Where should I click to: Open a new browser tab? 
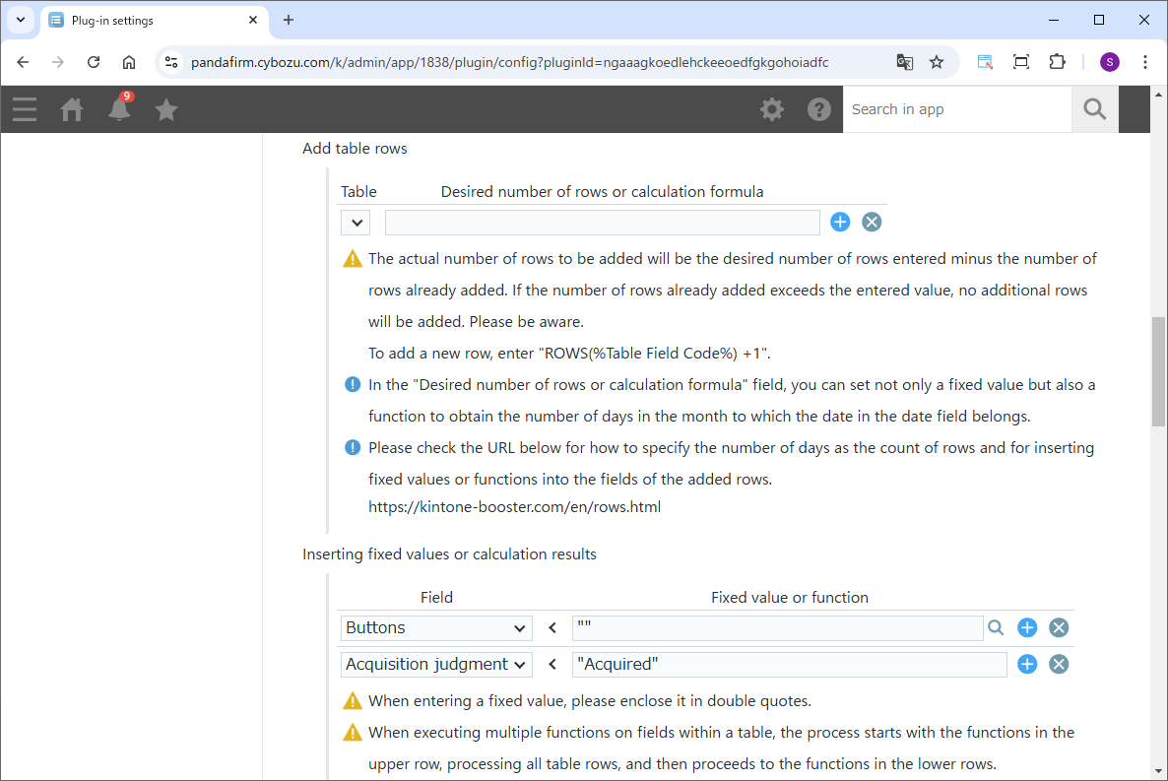[289, 20]
